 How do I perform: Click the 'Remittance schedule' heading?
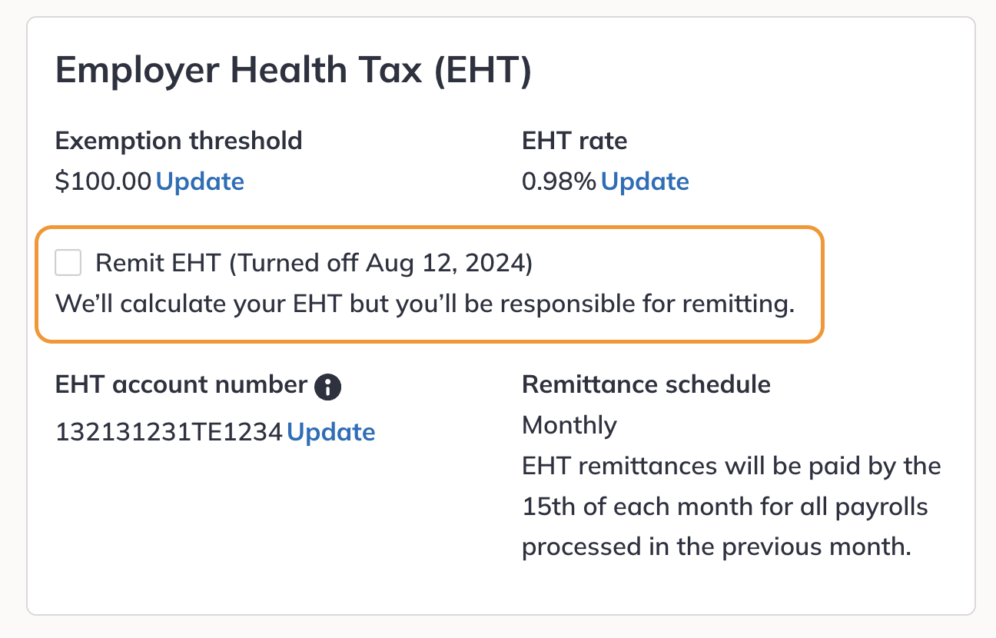pos(646,384)
